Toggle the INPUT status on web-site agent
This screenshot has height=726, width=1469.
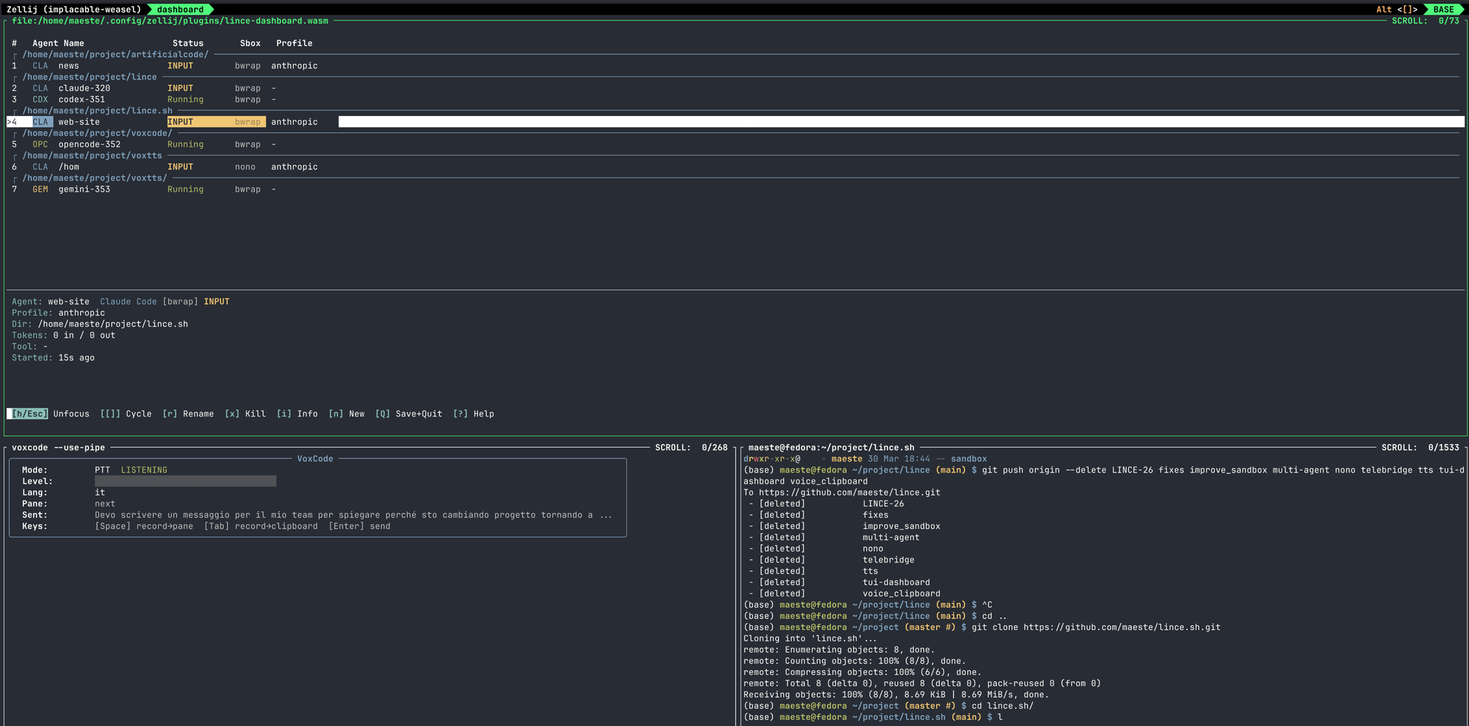(x=180, y=121)
